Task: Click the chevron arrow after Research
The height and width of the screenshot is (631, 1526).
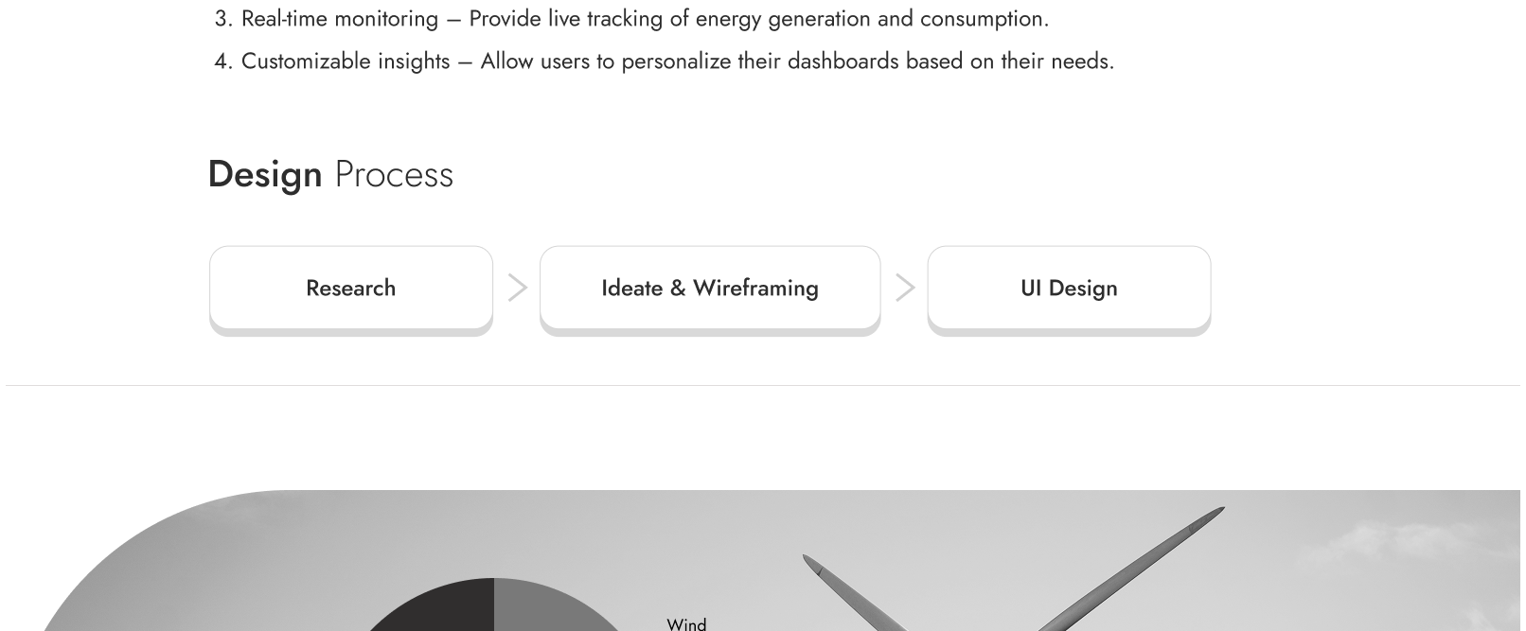Action: tap(517, 288)
